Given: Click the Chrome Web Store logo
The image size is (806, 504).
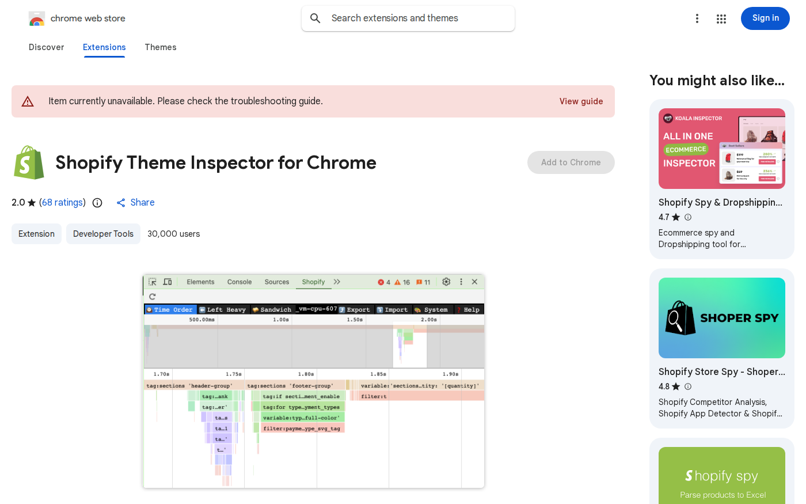Looking at the screenshot, I should point(37,19).
